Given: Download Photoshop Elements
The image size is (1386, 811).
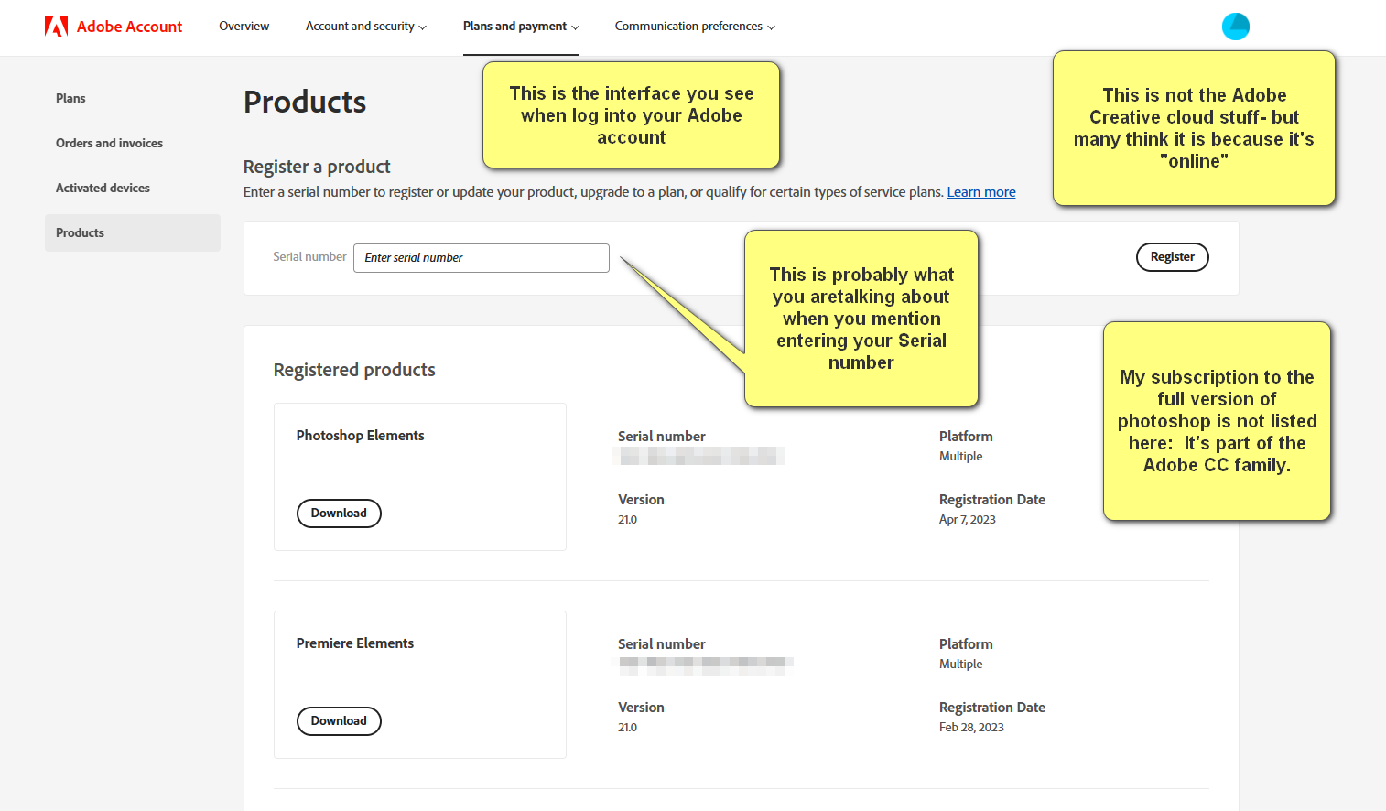Looking at the screenshot, I should [x=339, y=514].
